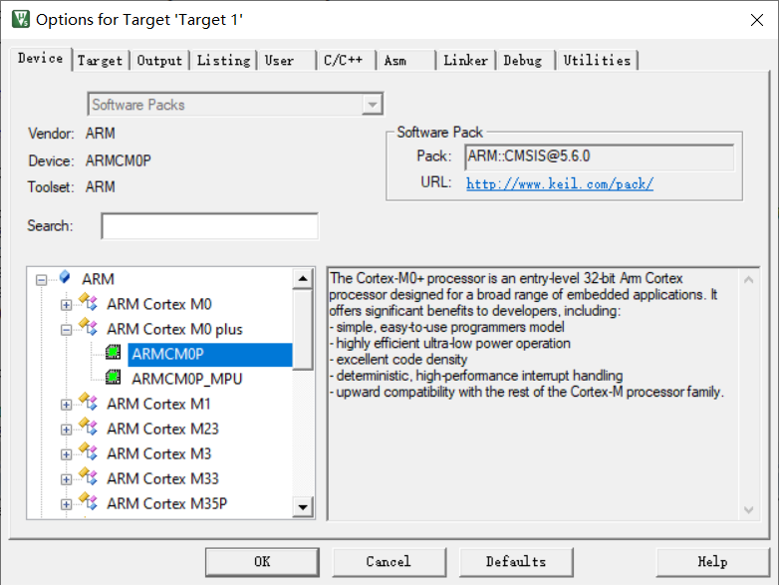Open the Software Packs dropdown
779x585 pixels.
(373, 105)
